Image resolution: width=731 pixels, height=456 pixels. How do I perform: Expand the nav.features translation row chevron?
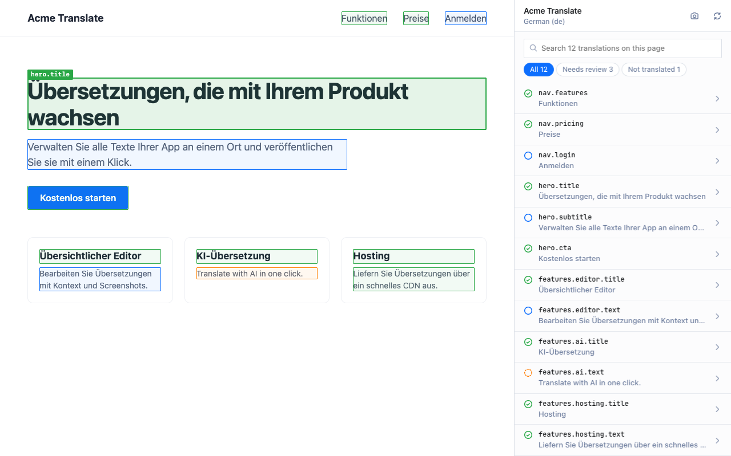coord(717,99)
